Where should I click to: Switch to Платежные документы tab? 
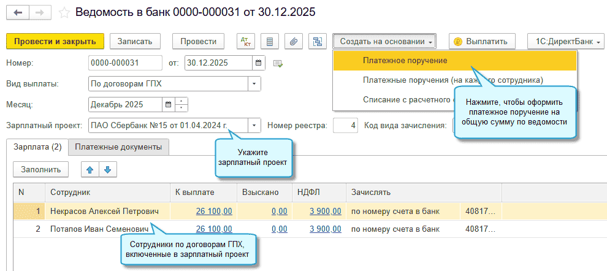coord(118,147)
